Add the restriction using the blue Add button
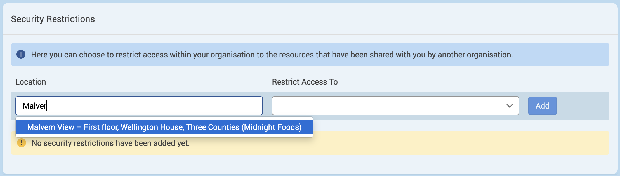 point(542,106)
